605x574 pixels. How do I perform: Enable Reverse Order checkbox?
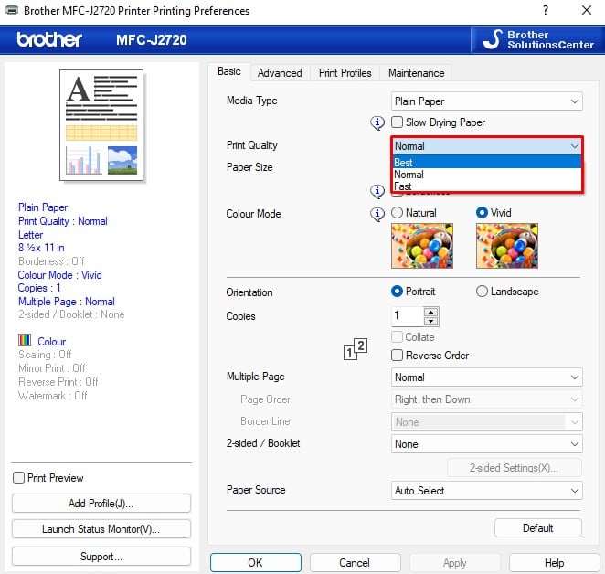pos(397,356)
